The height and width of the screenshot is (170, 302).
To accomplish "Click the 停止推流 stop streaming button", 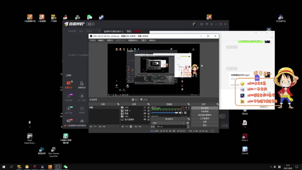I will [x=205, y=108].
